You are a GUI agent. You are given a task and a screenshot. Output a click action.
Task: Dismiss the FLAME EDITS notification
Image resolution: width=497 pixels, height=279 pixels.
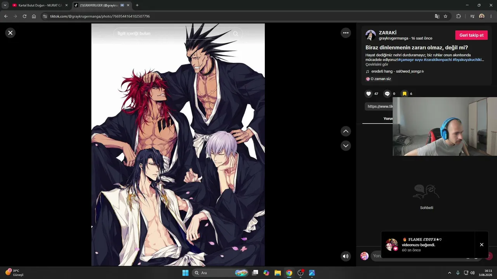coord(481,245)
